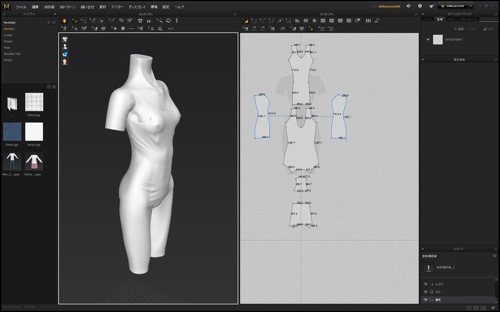Click the garment display icon in 3D viewport
The height and width of the screenshot is (312, 500).
[64, 39]
